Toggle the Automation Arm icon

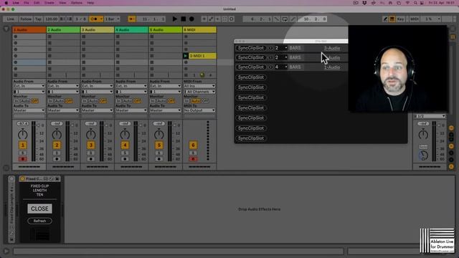tap(211, 19)
